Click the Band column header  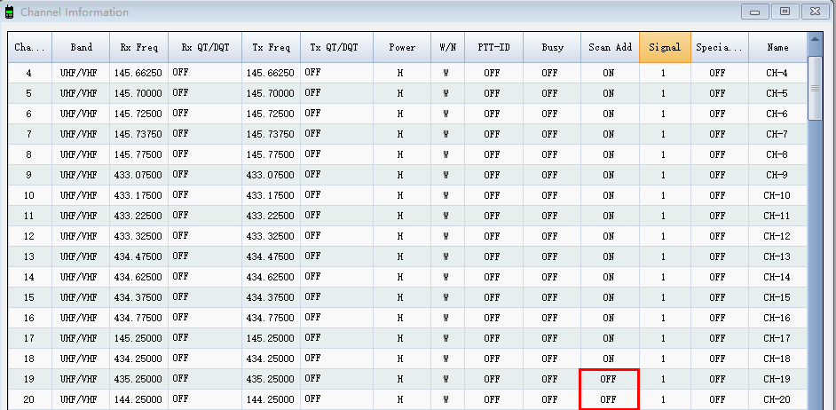click(81, 47)
